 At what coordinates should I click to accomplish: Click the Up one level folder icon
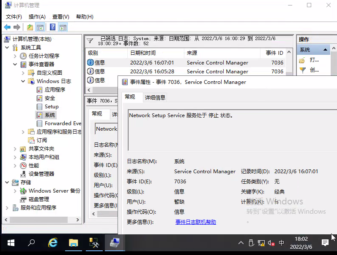pos(30,27)
